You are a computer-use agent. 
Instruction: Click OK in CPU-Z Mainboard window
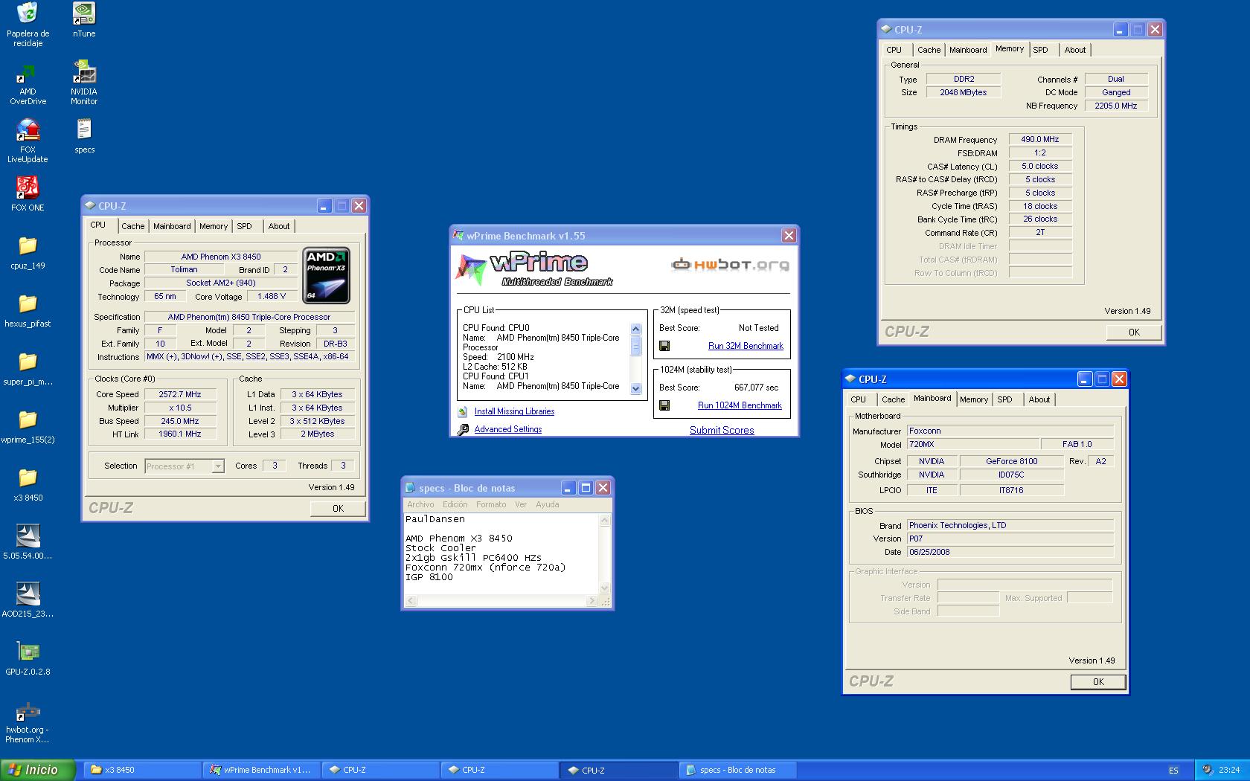(1098, 682)
